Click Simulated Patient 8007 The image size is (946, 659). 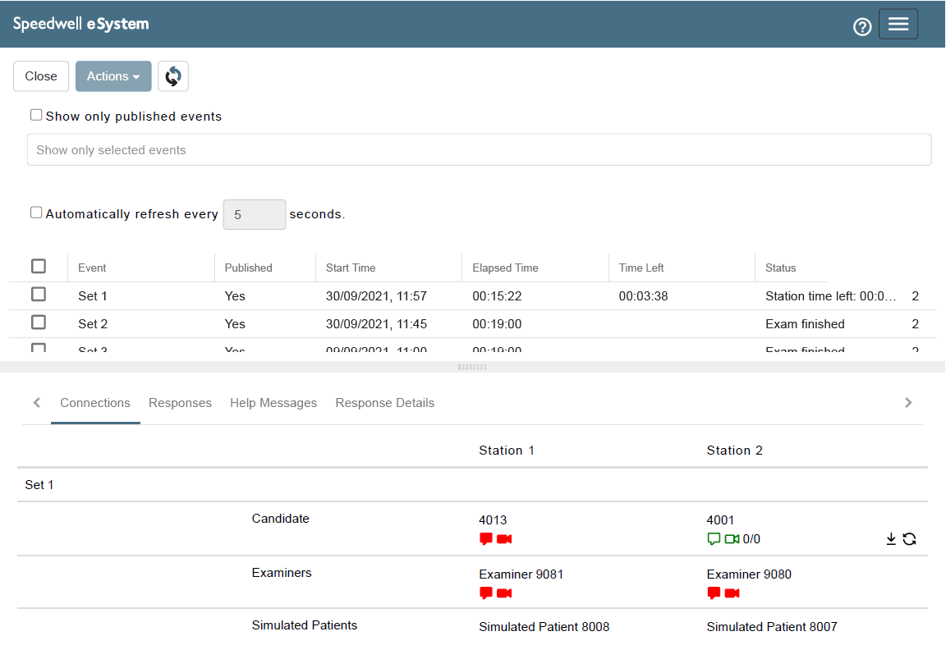[x=772, y=626]
